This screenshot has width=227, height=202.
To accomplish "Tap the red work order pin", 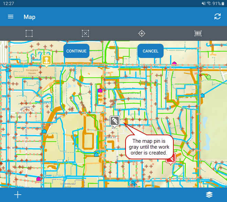I will coord(171,158).
